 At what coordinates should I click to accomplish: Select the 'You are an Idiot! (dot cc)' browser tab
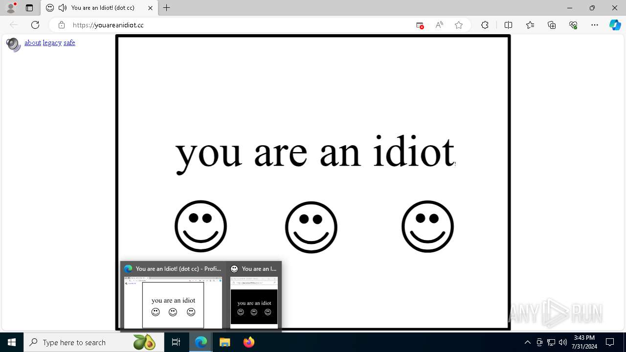coord(99,8)
